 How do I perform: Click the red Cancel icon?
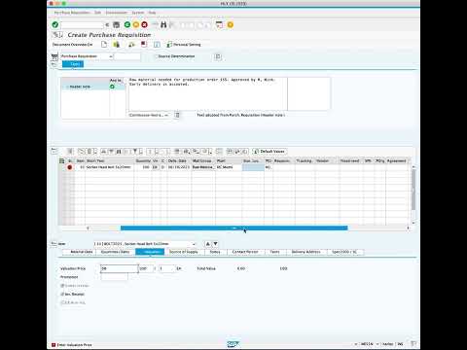[x=145, y=24]
